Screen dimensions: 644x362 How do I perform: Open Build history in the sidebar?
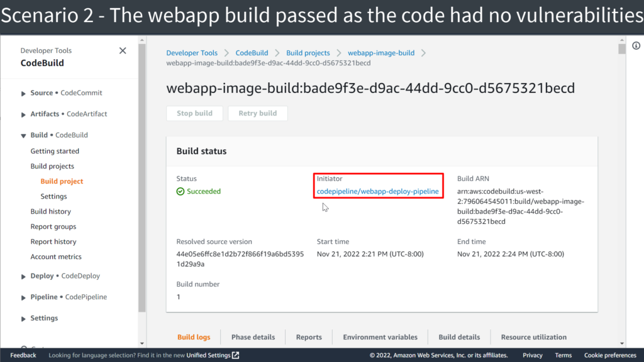click(x=50, y=211)
